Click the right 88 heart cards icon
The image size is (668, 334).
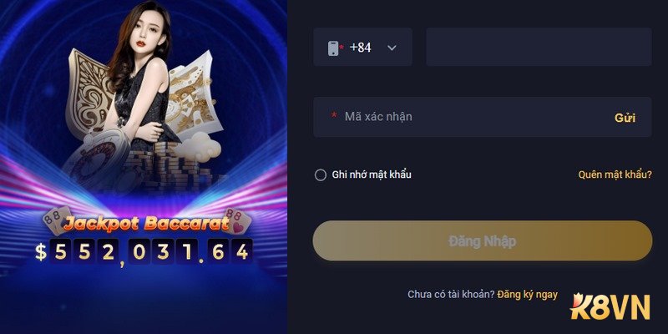point(238,220)
